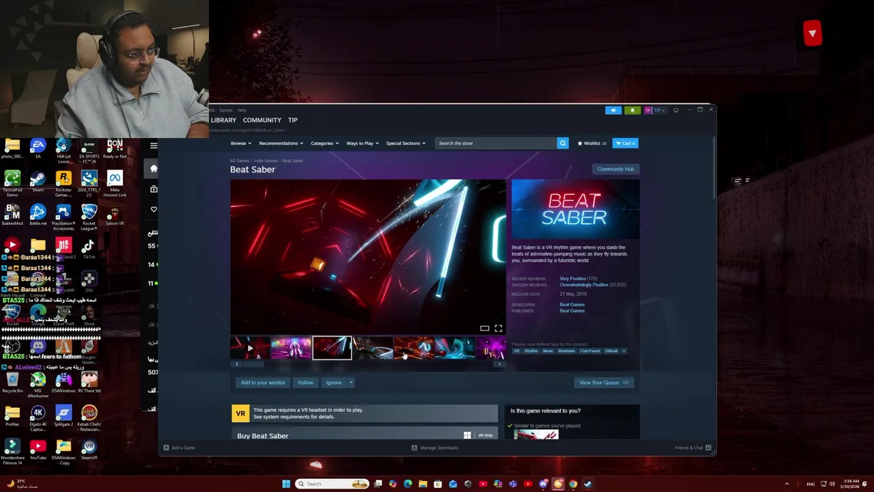This screenshot has height=492, width=874.
Task: Select the highlighted third screenshot thumbnail
Action: (x=333, y=348)
